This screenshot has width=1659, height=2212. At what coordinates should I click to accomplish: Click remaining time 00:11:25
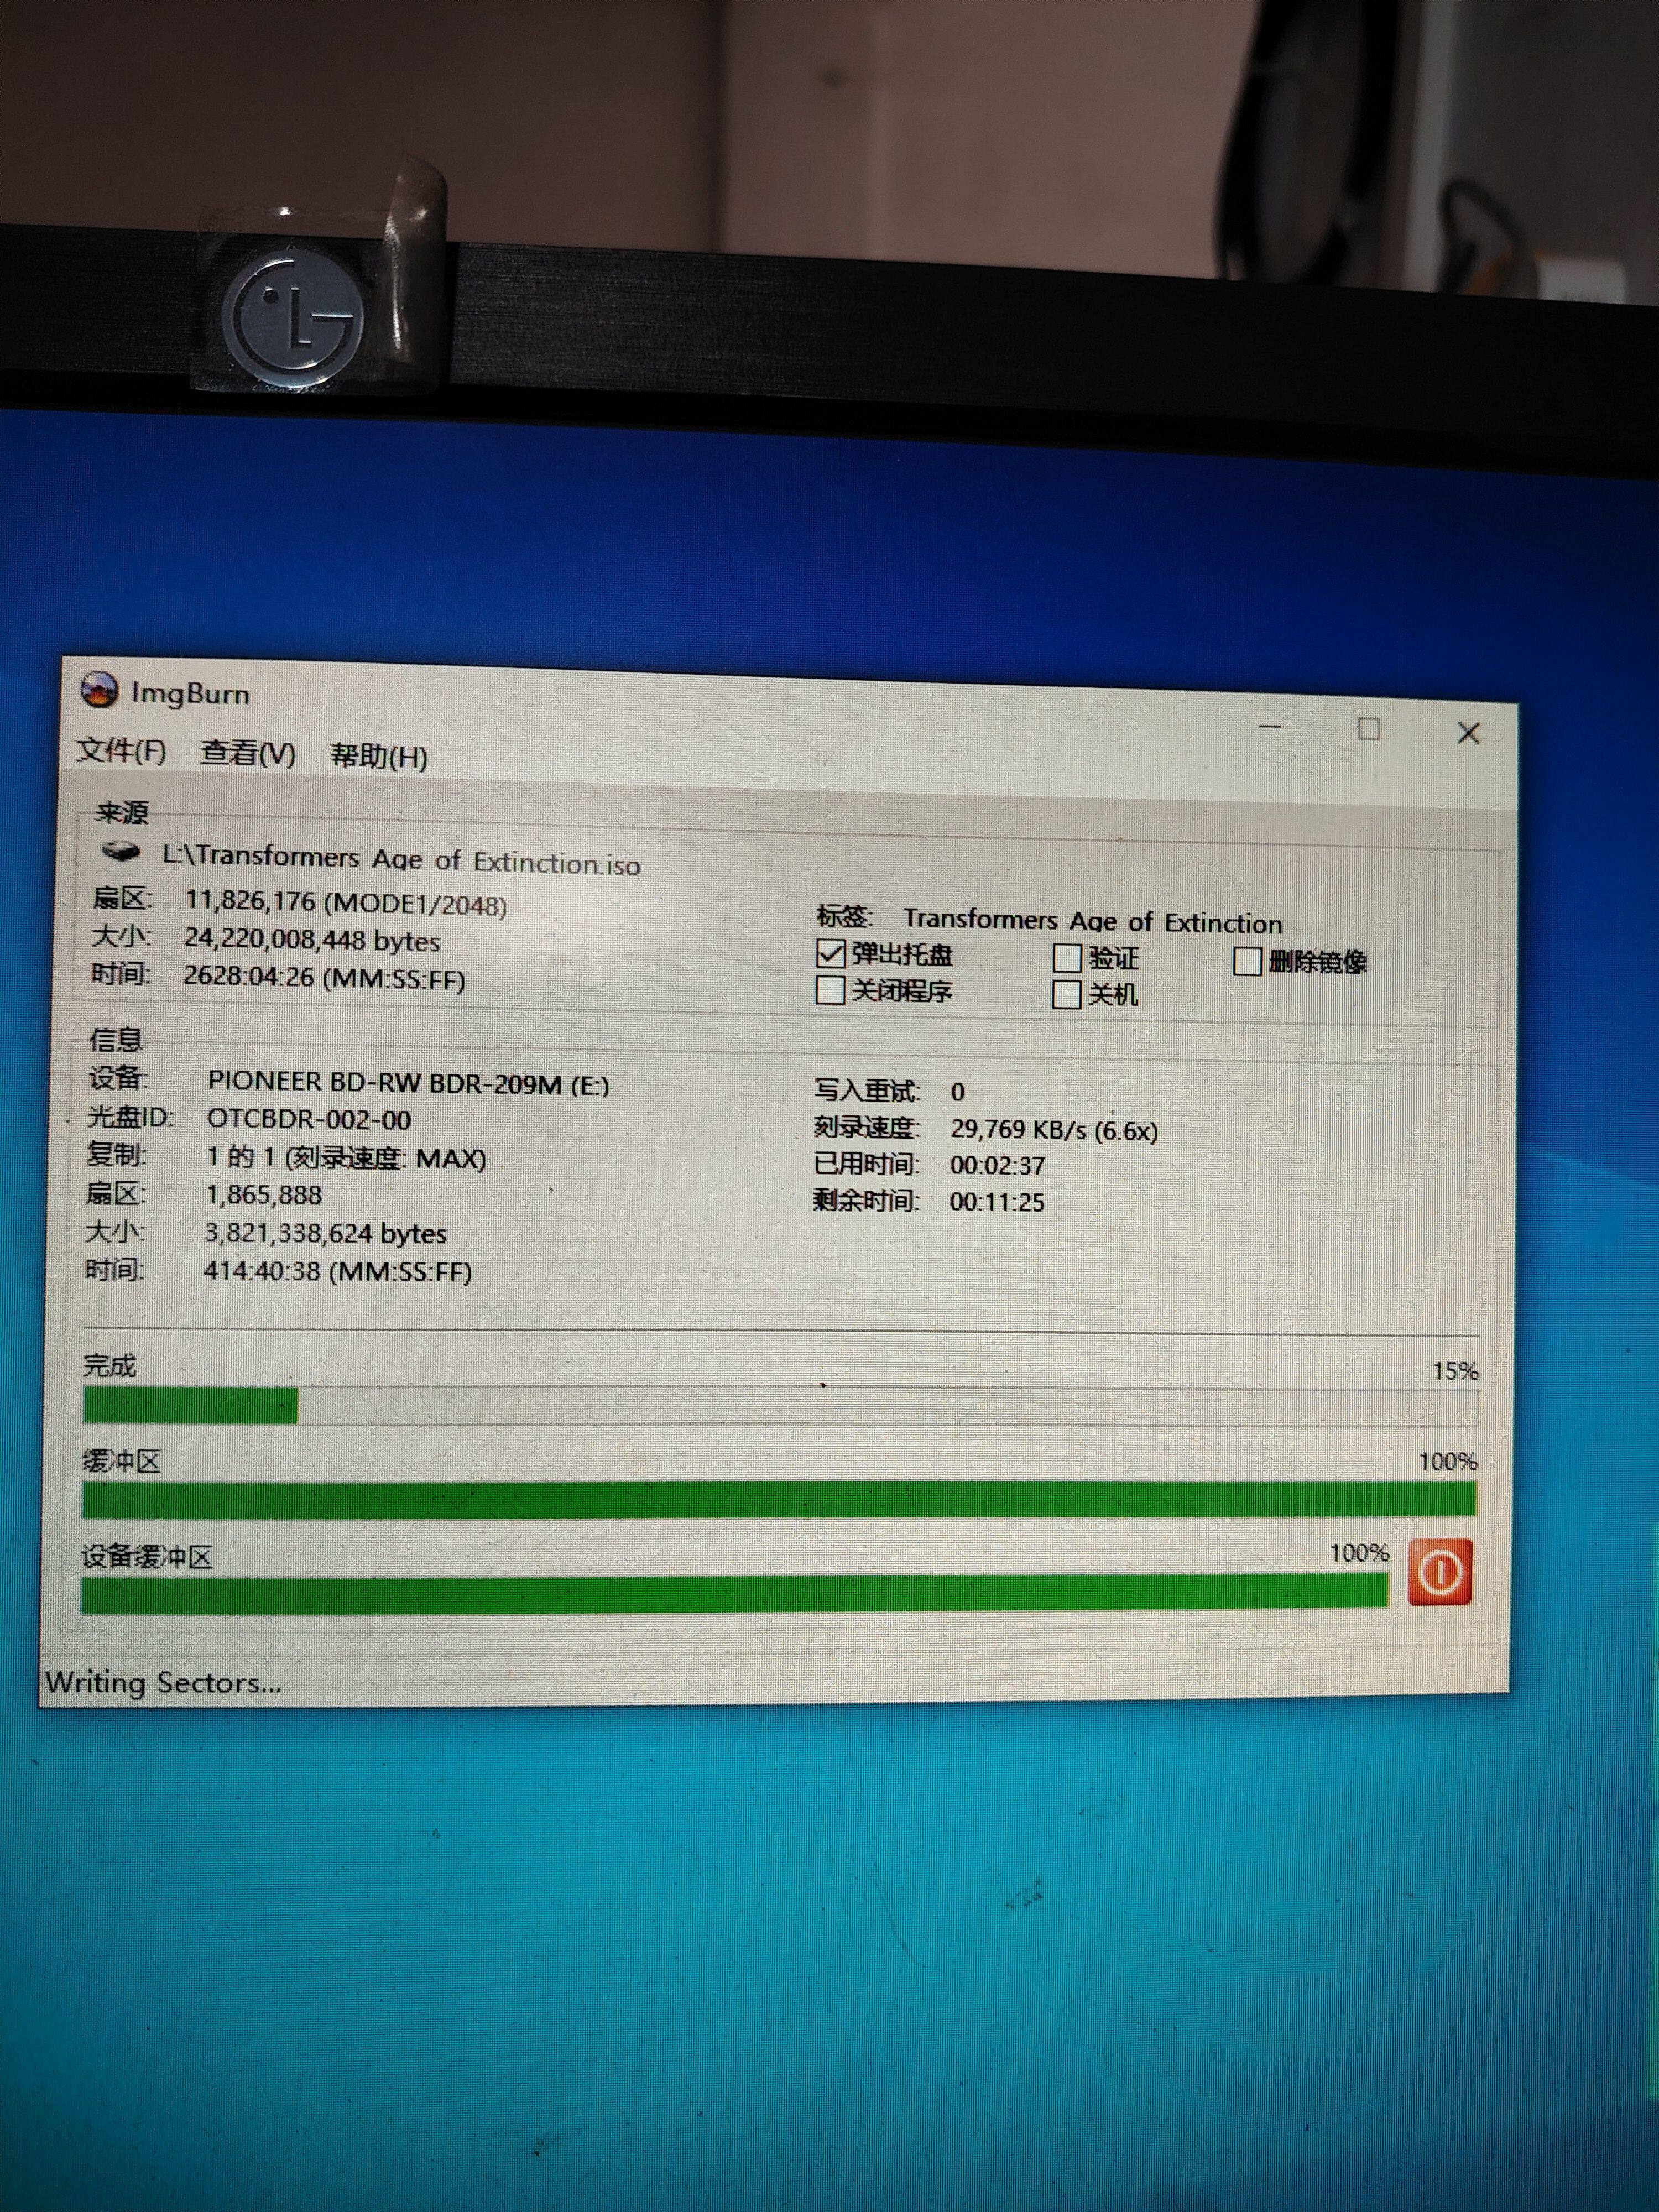(x=997, y=1202)
